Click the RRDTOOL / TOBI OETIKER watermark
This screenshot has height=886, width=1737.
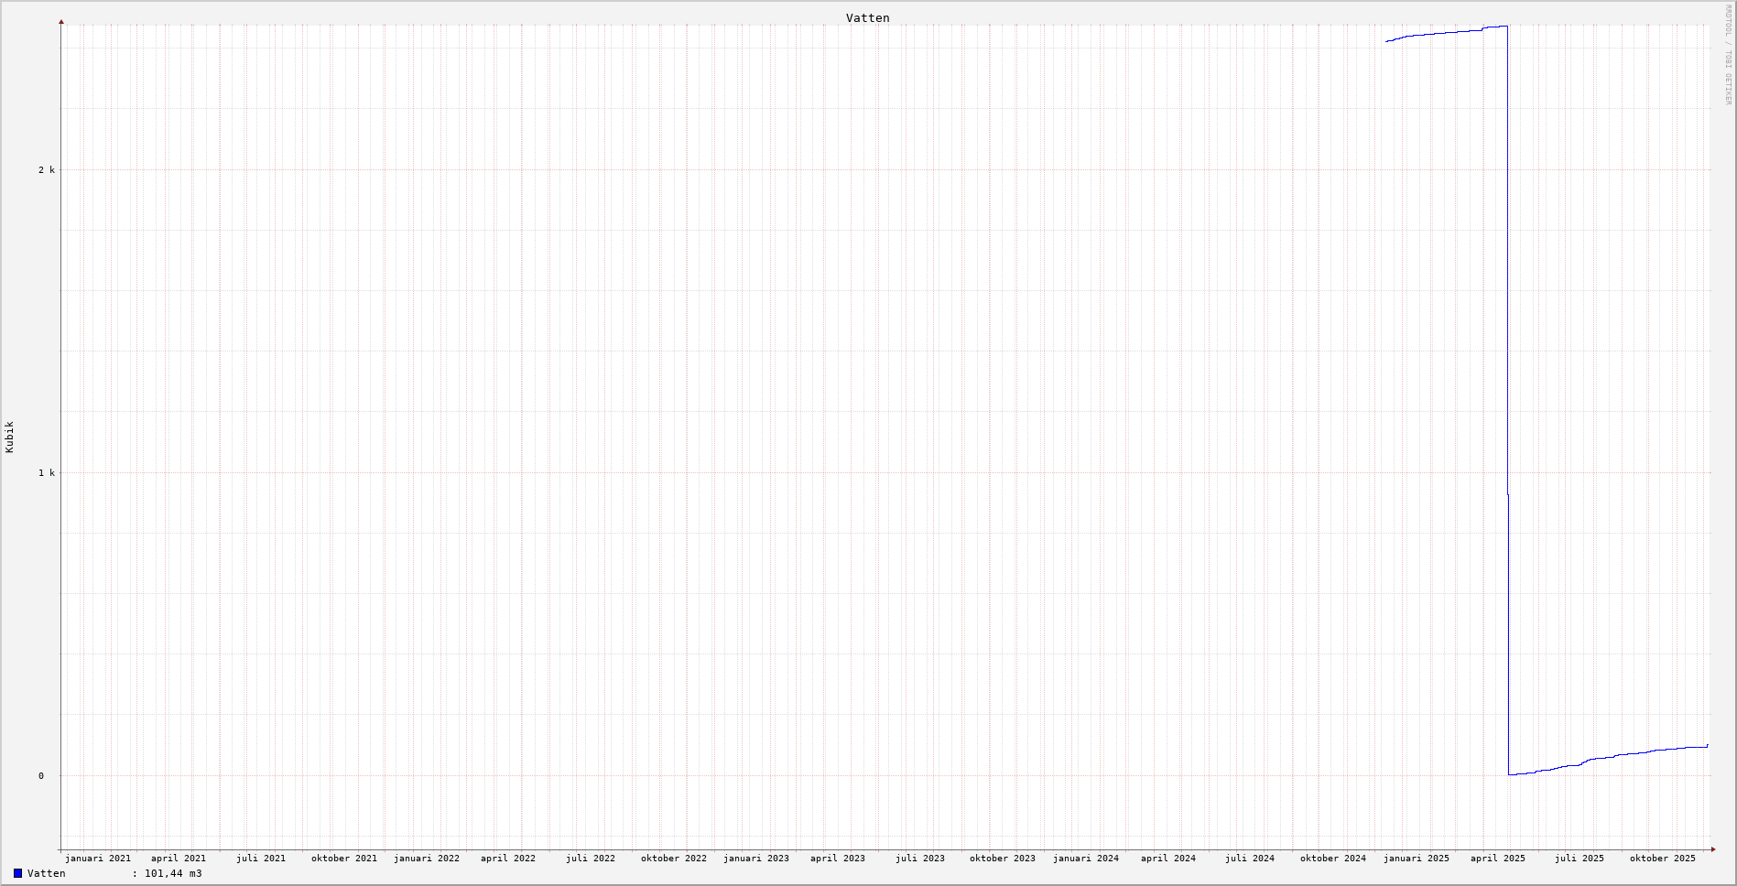tap(1728, 55)
